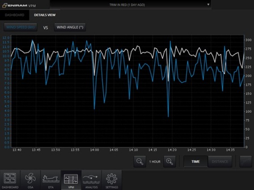This screenshot has width=254, height=190.
Task: Select the Details View tab
Action: tap(45, 15)
